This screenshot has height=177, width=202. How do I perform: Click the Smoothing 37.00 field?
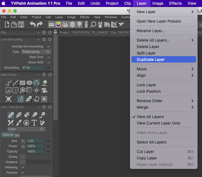(33, 68)
